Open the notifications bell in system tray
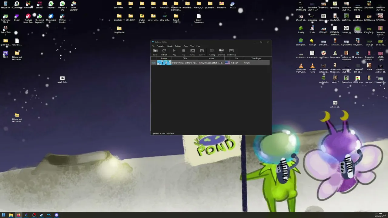 point(384,215)
